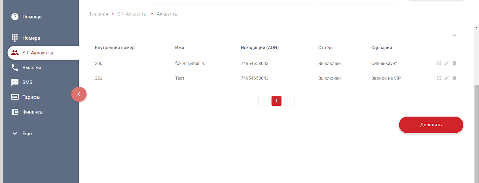The width and height of the screenshot is (479, 183).
Task: Open the Номера menu item
Action: click(x=31, y=38)
